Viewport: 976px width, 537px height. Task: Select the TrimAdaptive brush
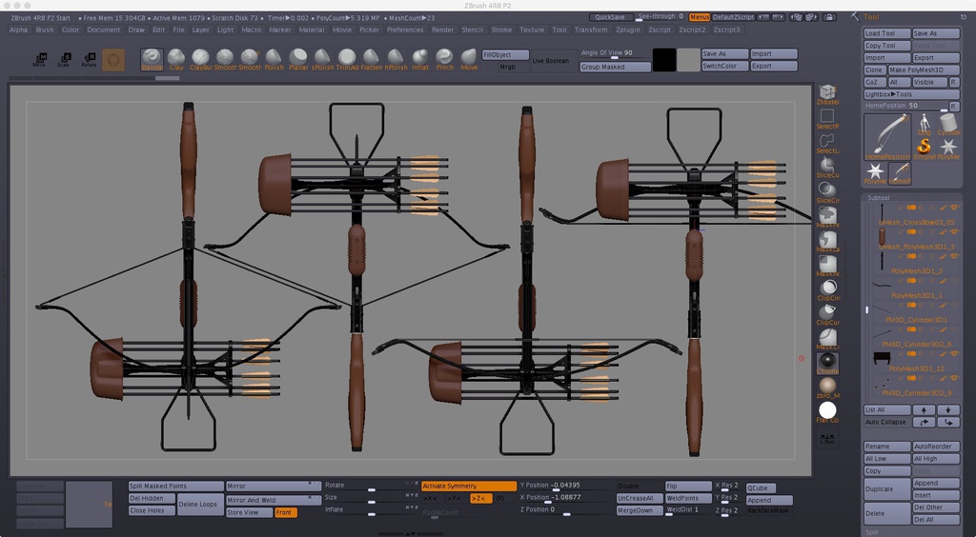[x=347, y=60]
